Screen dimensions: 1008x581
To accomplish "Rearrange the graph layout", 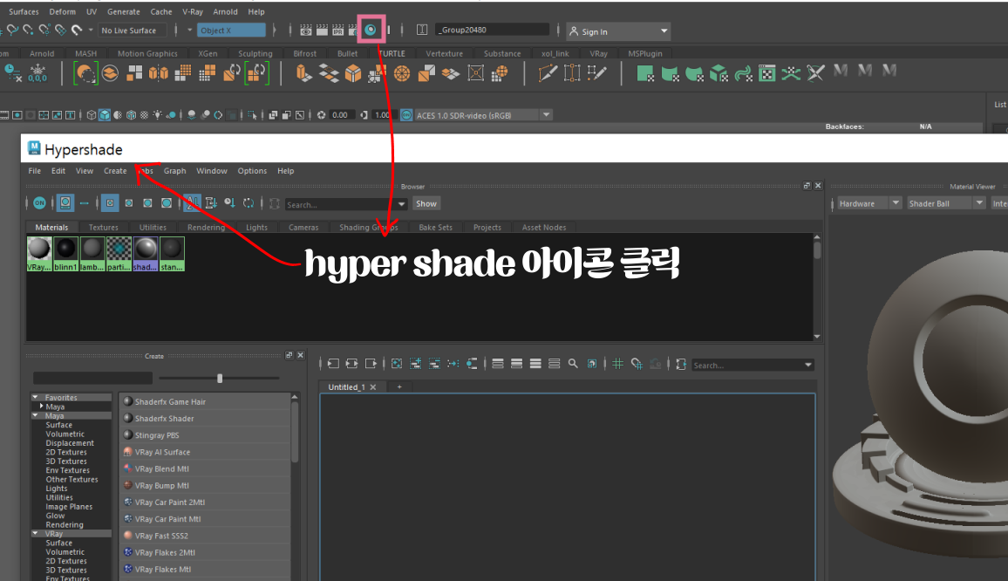I will coord(453,364).
